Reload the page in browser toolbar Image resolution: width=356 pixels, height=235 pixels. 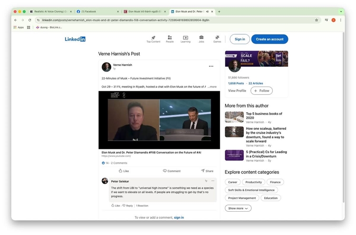[30, 20]
